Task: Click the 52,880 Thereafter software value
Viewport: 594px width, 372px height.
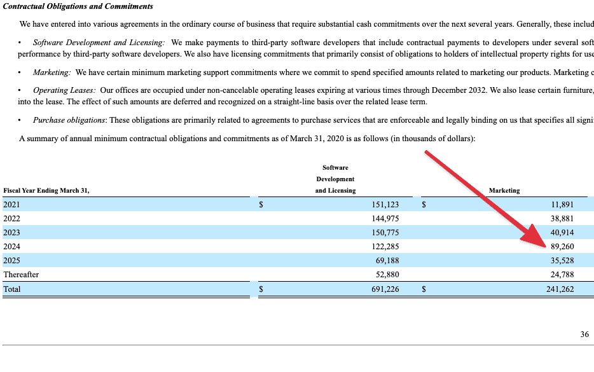Action: click(x=387, y=275)
